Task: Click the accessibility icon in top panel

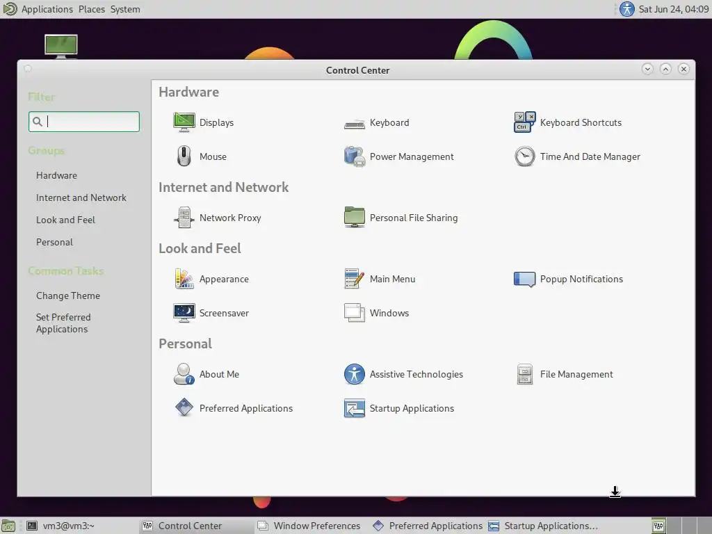Action: click(x=626, y=9)
